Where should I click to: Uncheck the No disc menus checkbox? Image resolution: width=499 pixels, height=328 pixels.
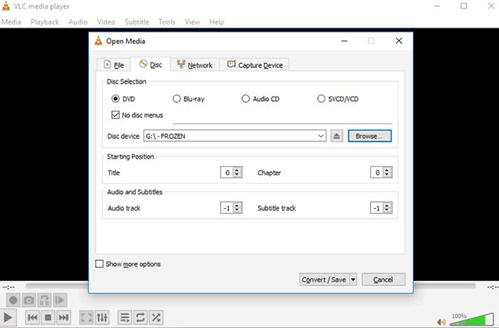[115, 115]
